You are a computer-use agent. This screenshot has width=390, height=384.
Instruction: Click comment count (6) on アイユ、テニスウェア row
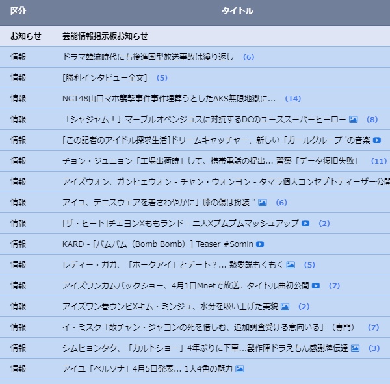(281, 203)
